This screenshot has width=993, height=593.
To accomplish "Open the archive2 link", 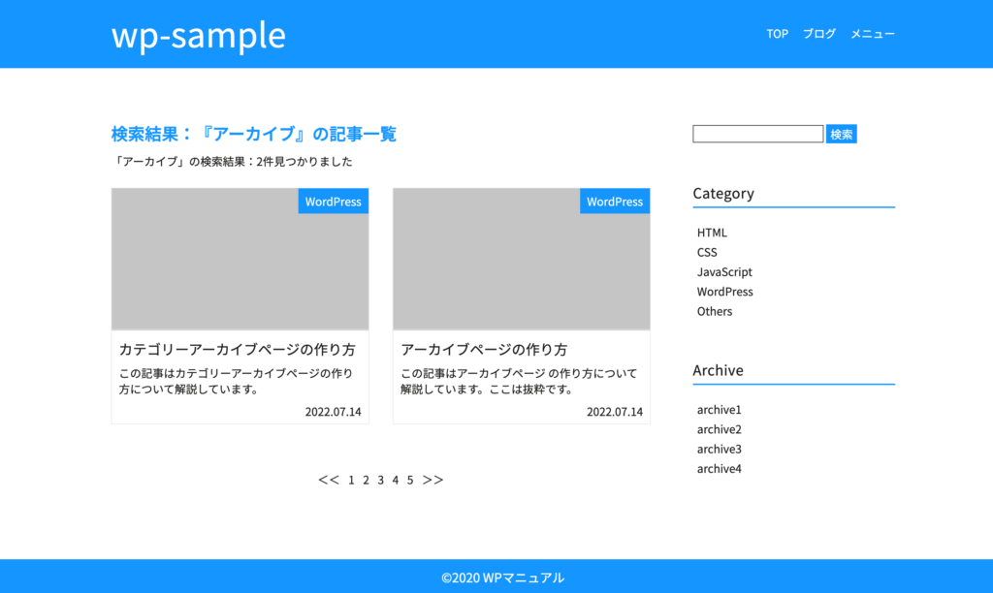I will coord(719,429).
